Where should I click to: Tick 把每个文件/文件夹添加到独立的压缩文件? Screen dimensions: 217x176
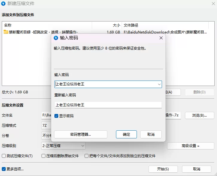(x=86, y=156)
